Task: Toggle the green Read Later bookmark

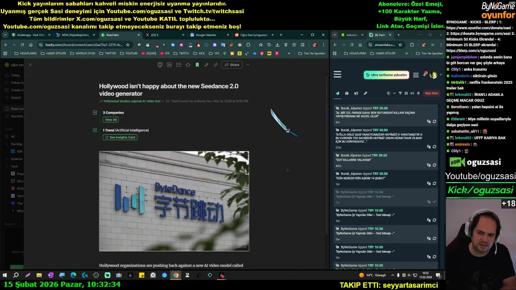Action: click(197, 65)
